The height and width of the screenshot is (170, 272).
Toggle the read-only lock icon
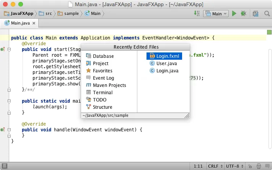pyautogui.click(x=250, y=166)
